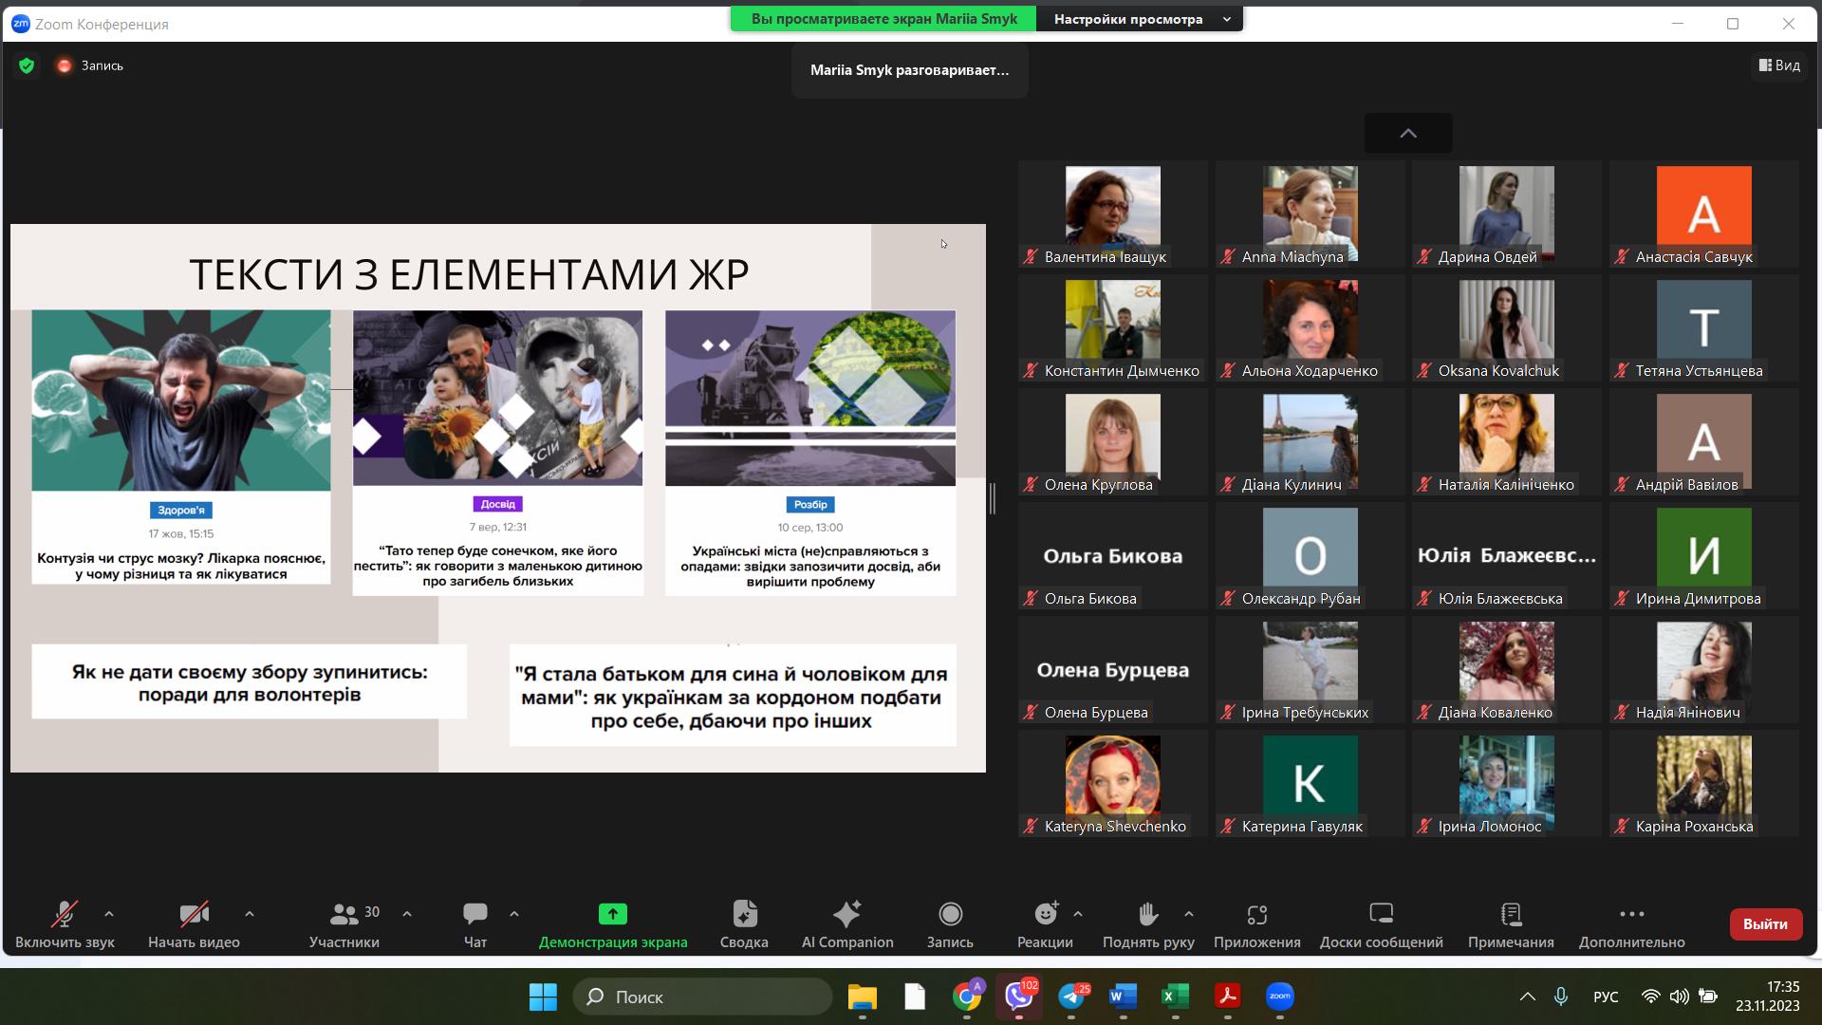Viewport: 1822px width, 1025px height.
Task: Click the green encryption shield icon
Action: pyautogui.click(x=27, y=65)
